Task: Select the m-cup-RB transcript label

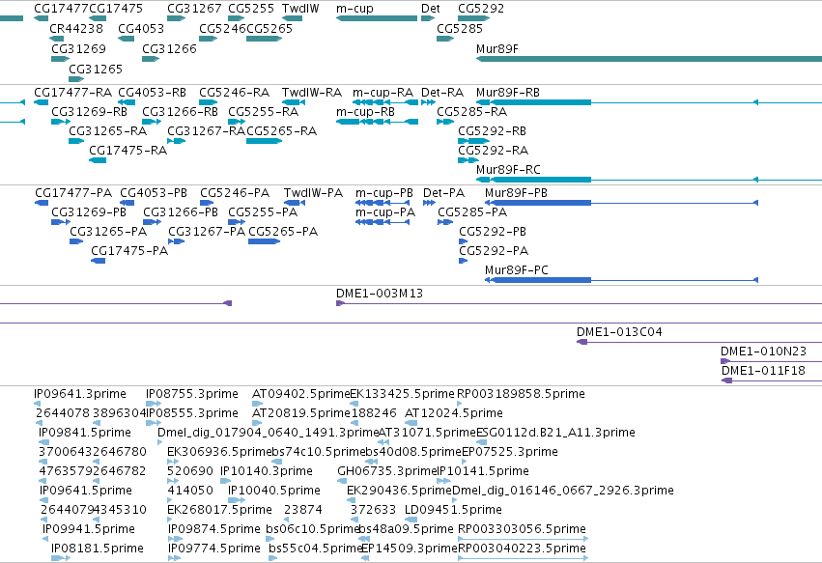Action: coord(365,112)
